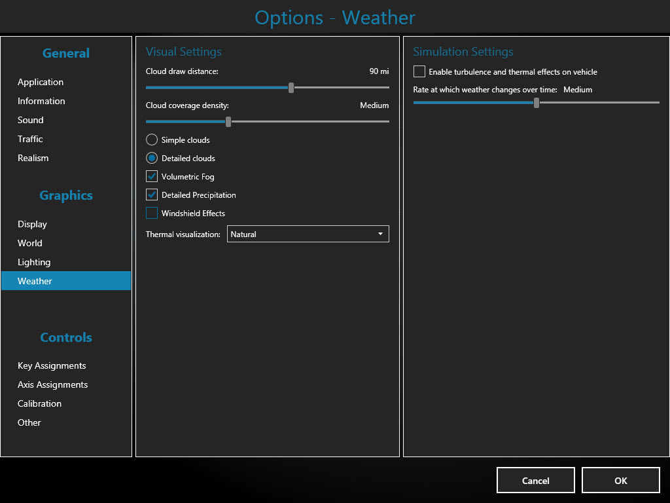Disable the Detailed Precipitation checkbox
Image resolution: width=670 pixels, height=503 pixels.
click(152, 195)
